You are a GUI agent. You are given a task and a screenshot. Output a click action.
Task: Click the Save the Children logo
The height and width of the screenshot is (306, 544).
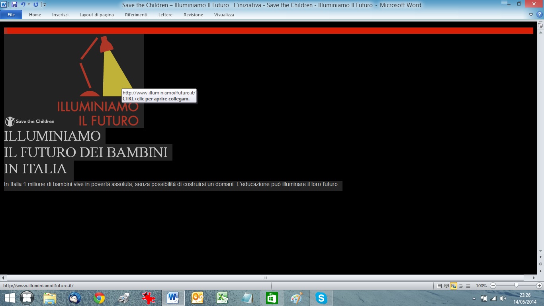30,121
